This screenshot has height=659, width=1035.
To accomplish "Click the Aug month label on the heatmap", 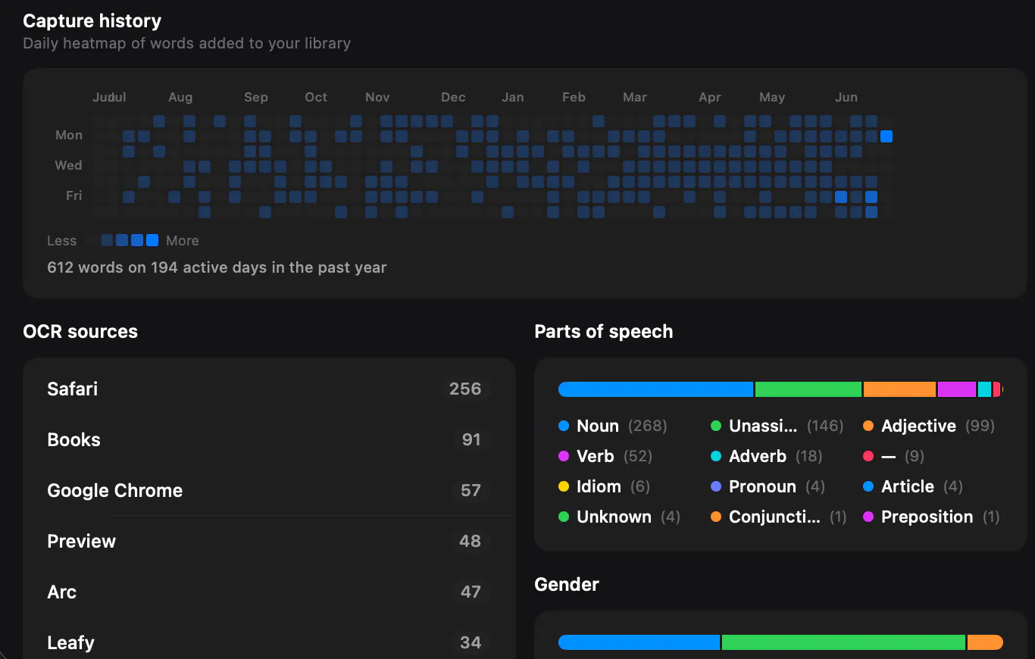I will [x=180, y=97].
